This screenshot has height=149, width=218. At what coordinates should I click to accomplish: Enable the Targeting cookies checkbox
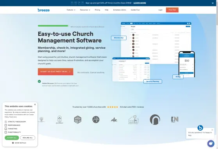tap(6, 129)
